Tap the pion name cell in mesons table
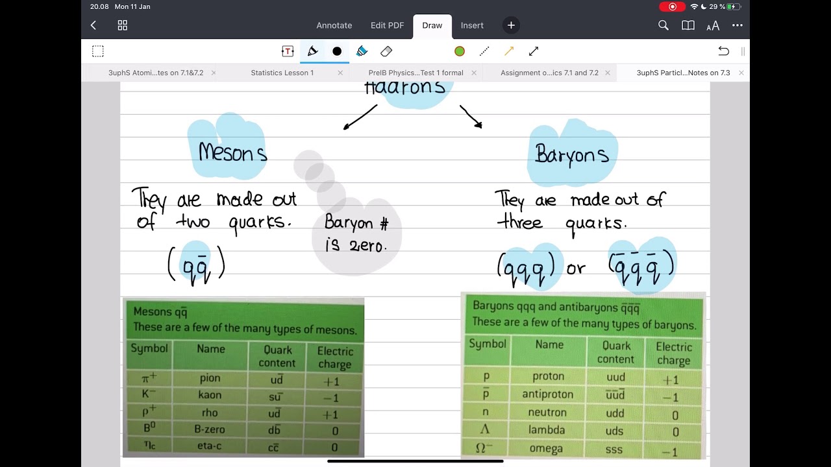The image size is (831, 467). tap(210, 378)
